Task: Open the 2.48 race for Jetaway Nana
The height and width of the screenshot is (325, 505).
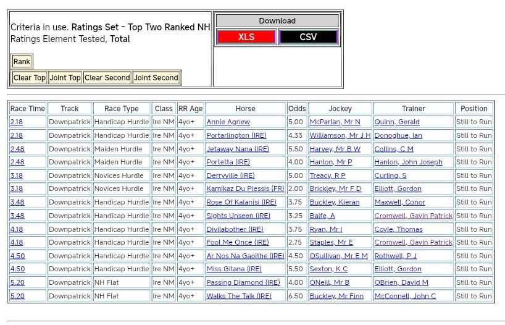Action: pyautogui.click(x=17, y=149)
